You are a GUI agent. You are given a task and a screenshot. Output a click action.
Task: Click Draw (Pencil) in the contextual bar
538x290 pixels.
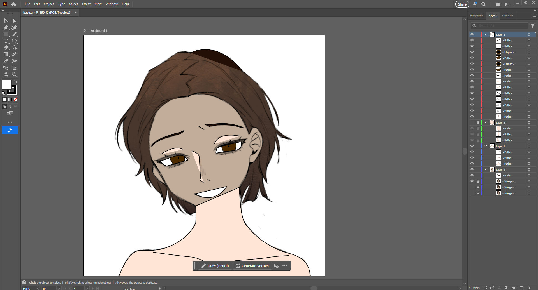215,266
